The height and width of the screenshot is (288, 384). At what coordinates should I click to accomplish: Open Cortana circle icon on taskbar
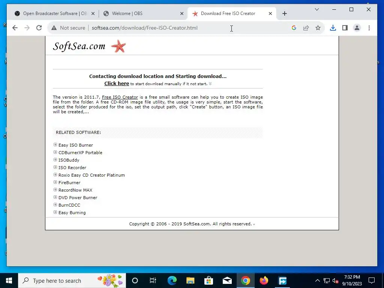pos(135,280)
